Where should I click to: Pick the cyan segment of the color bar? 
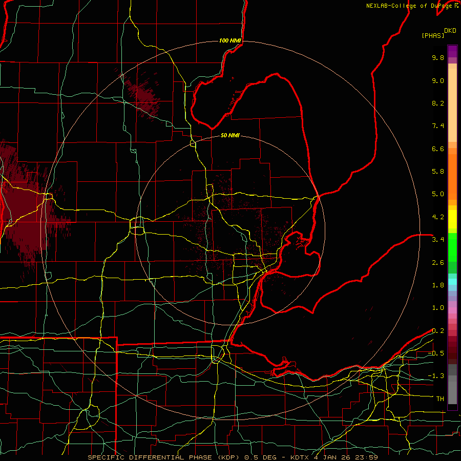point(452,282)
